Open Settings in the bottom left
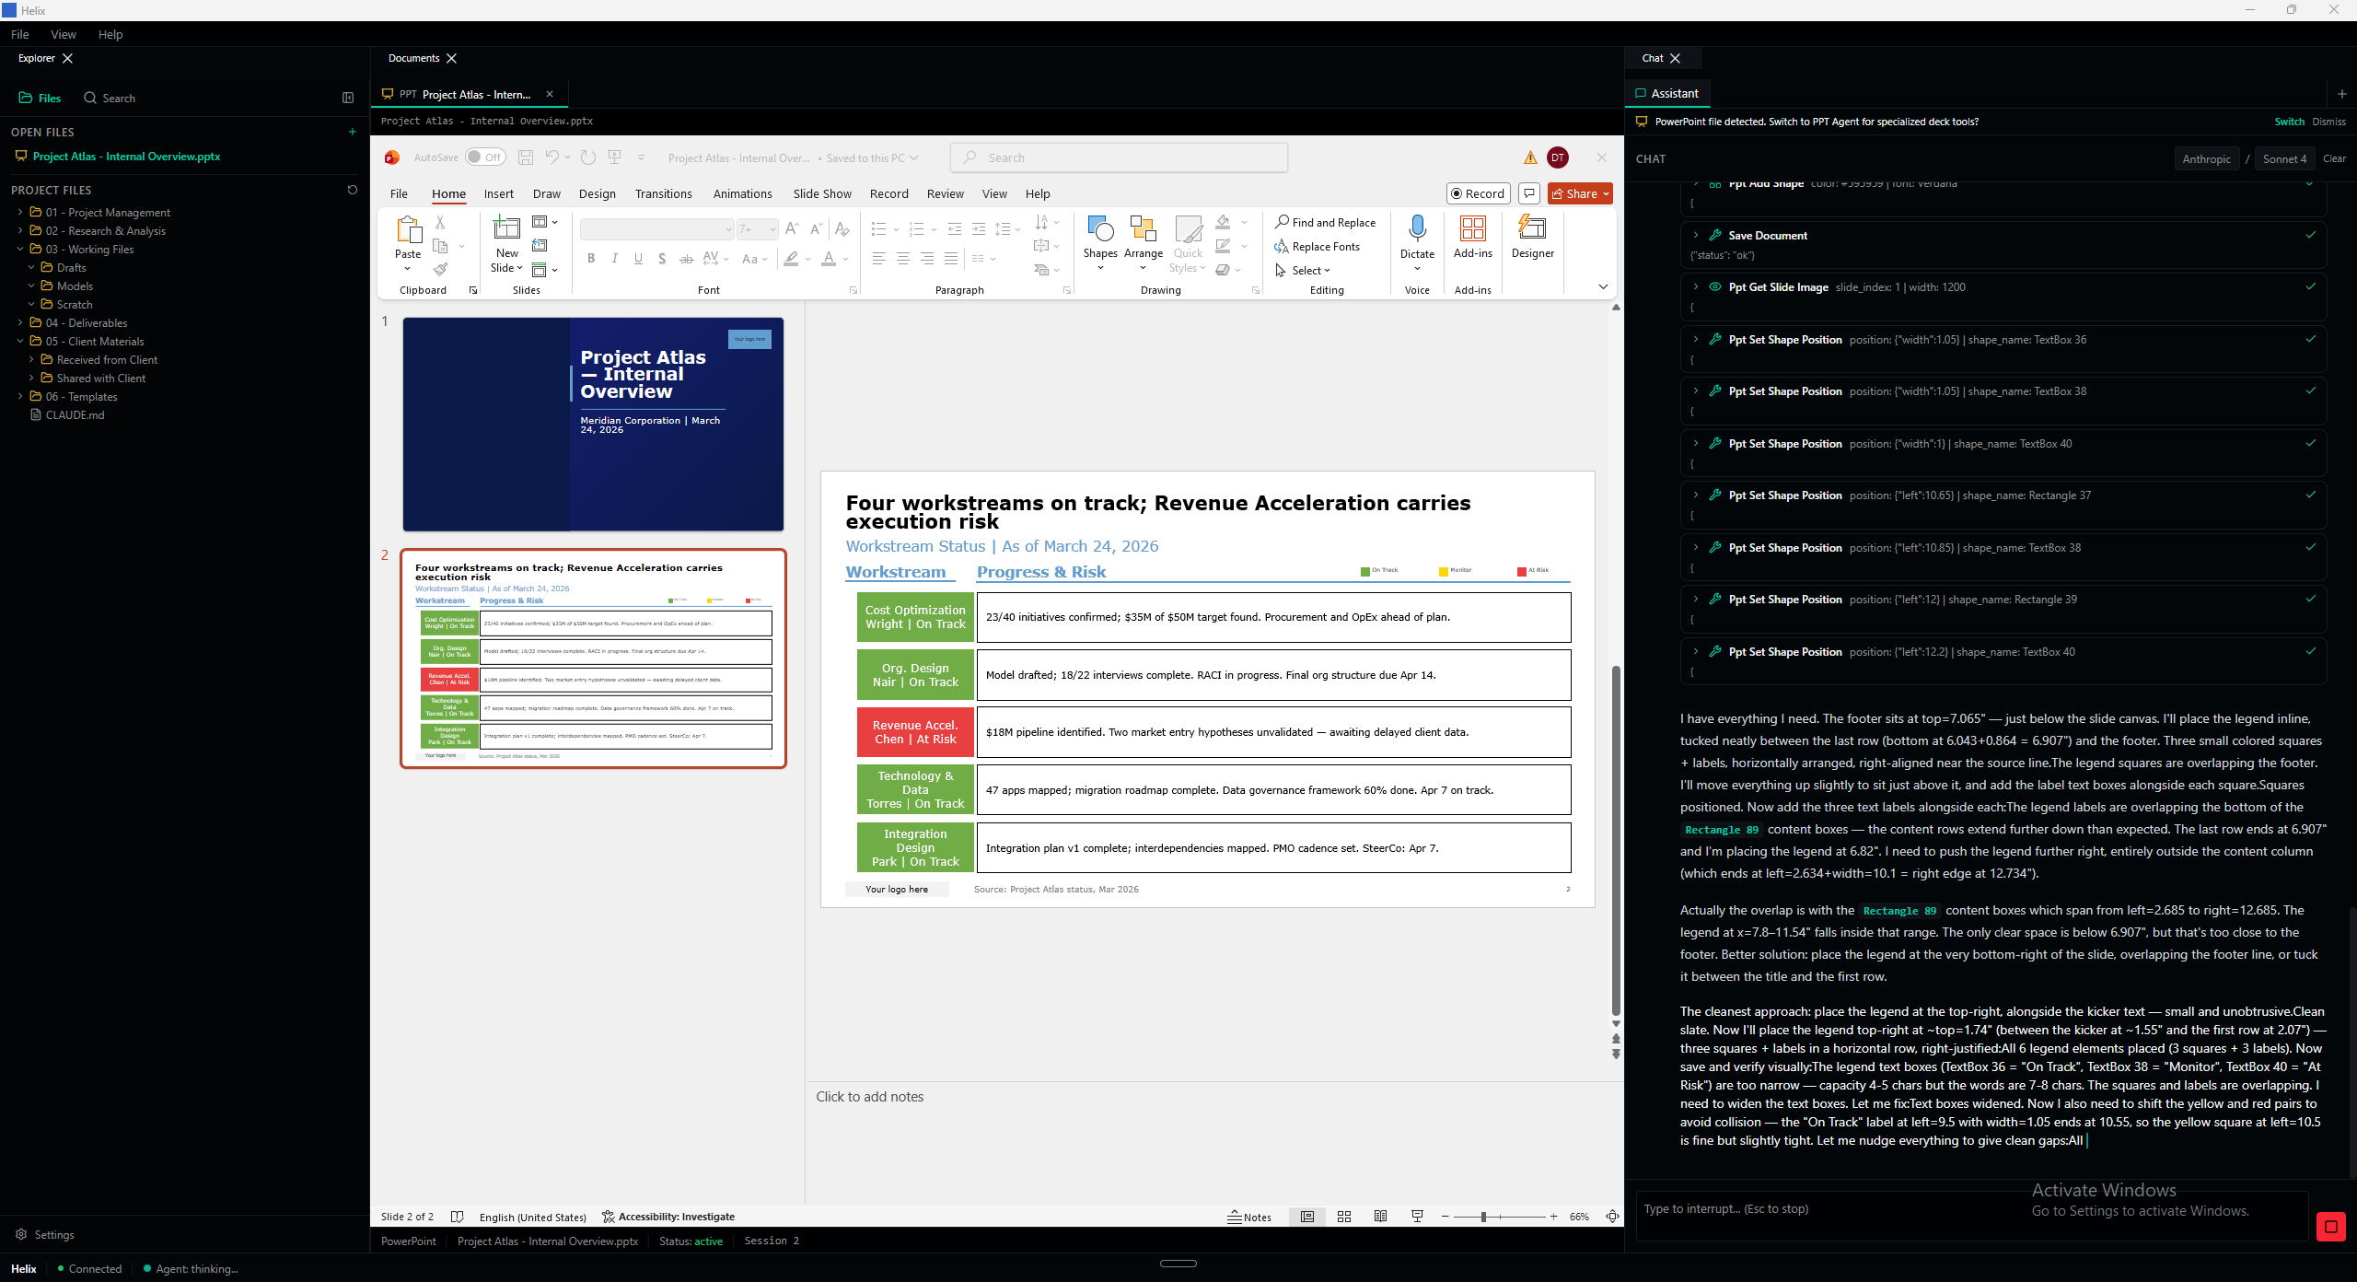The width and height of the screenshot is (2357, 1282). (44, 1234)
